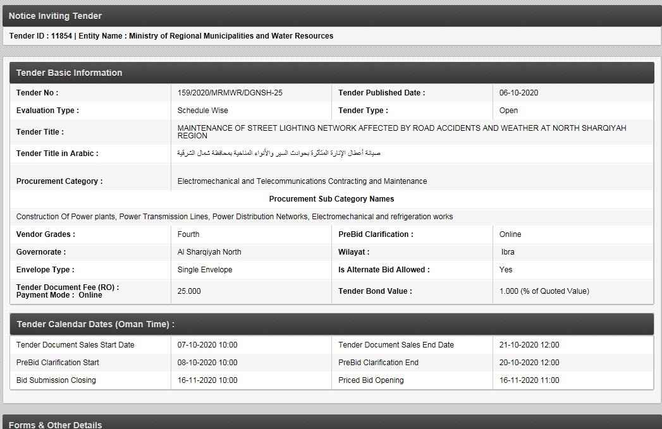662x429 pixels.
Task: Click the Arabic tender title text
Action: point(279,154)
